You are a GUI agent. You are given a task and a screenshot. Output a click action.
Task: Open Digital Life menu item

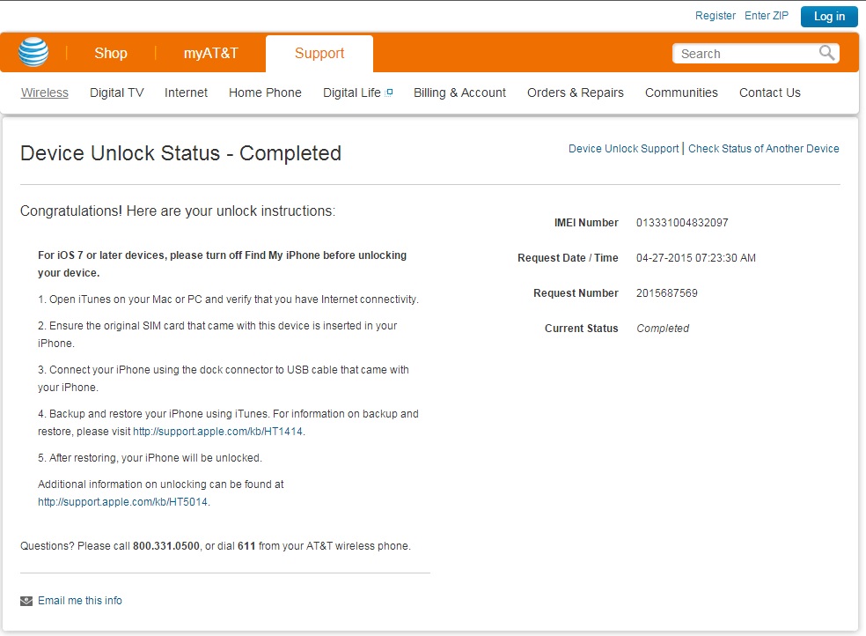(x=352, y=92)
